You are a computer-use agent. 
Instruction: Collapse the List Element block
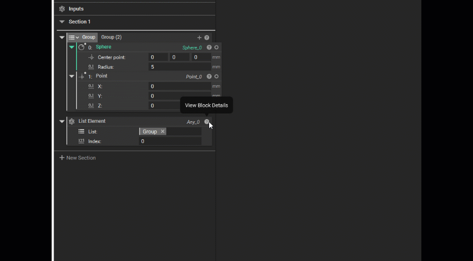click(62, 121)
